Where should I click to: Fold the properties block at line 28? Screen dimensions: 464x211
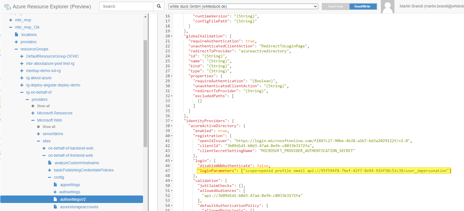[x=172, y=76]
